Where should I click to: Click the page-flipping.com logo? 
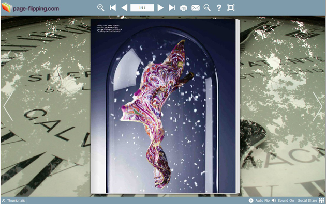tap(30, 8)
